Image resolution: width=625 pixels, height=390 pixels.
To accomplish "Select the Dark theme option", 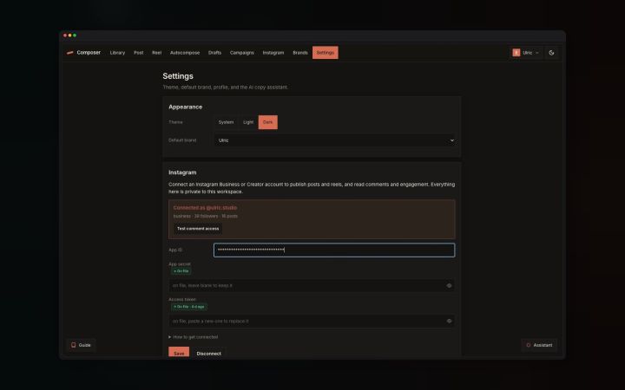I will (x=268, y=122).
